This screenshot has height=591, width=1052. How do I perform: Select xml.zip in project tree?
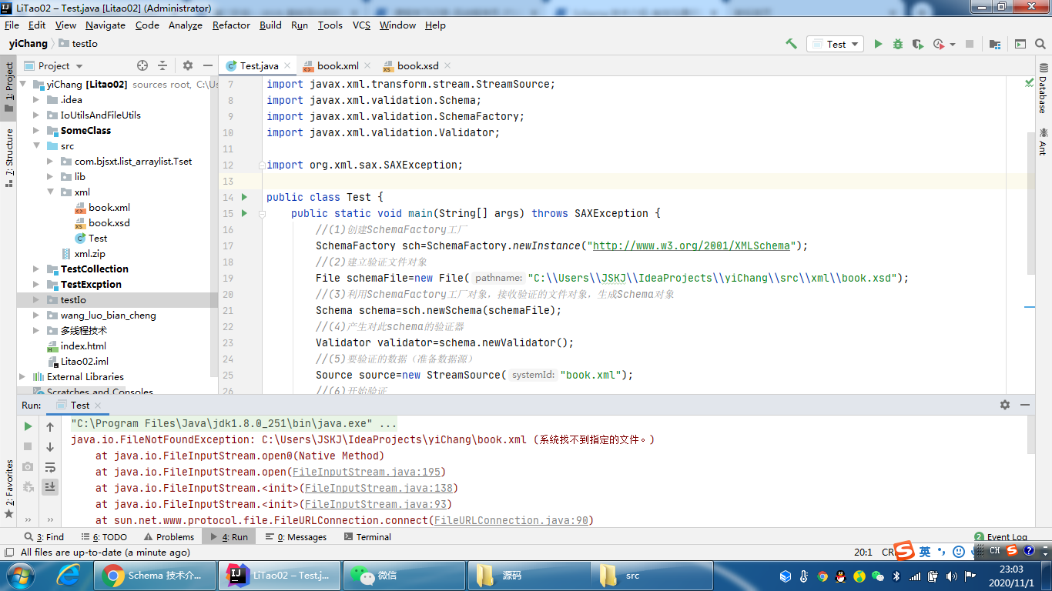(89, 254)
